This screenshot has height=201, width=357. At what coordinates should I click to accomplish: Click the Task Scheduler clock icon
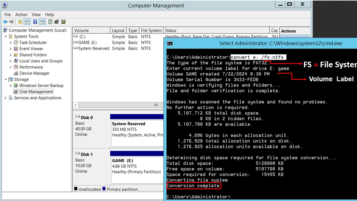click(x=16, y=42)
